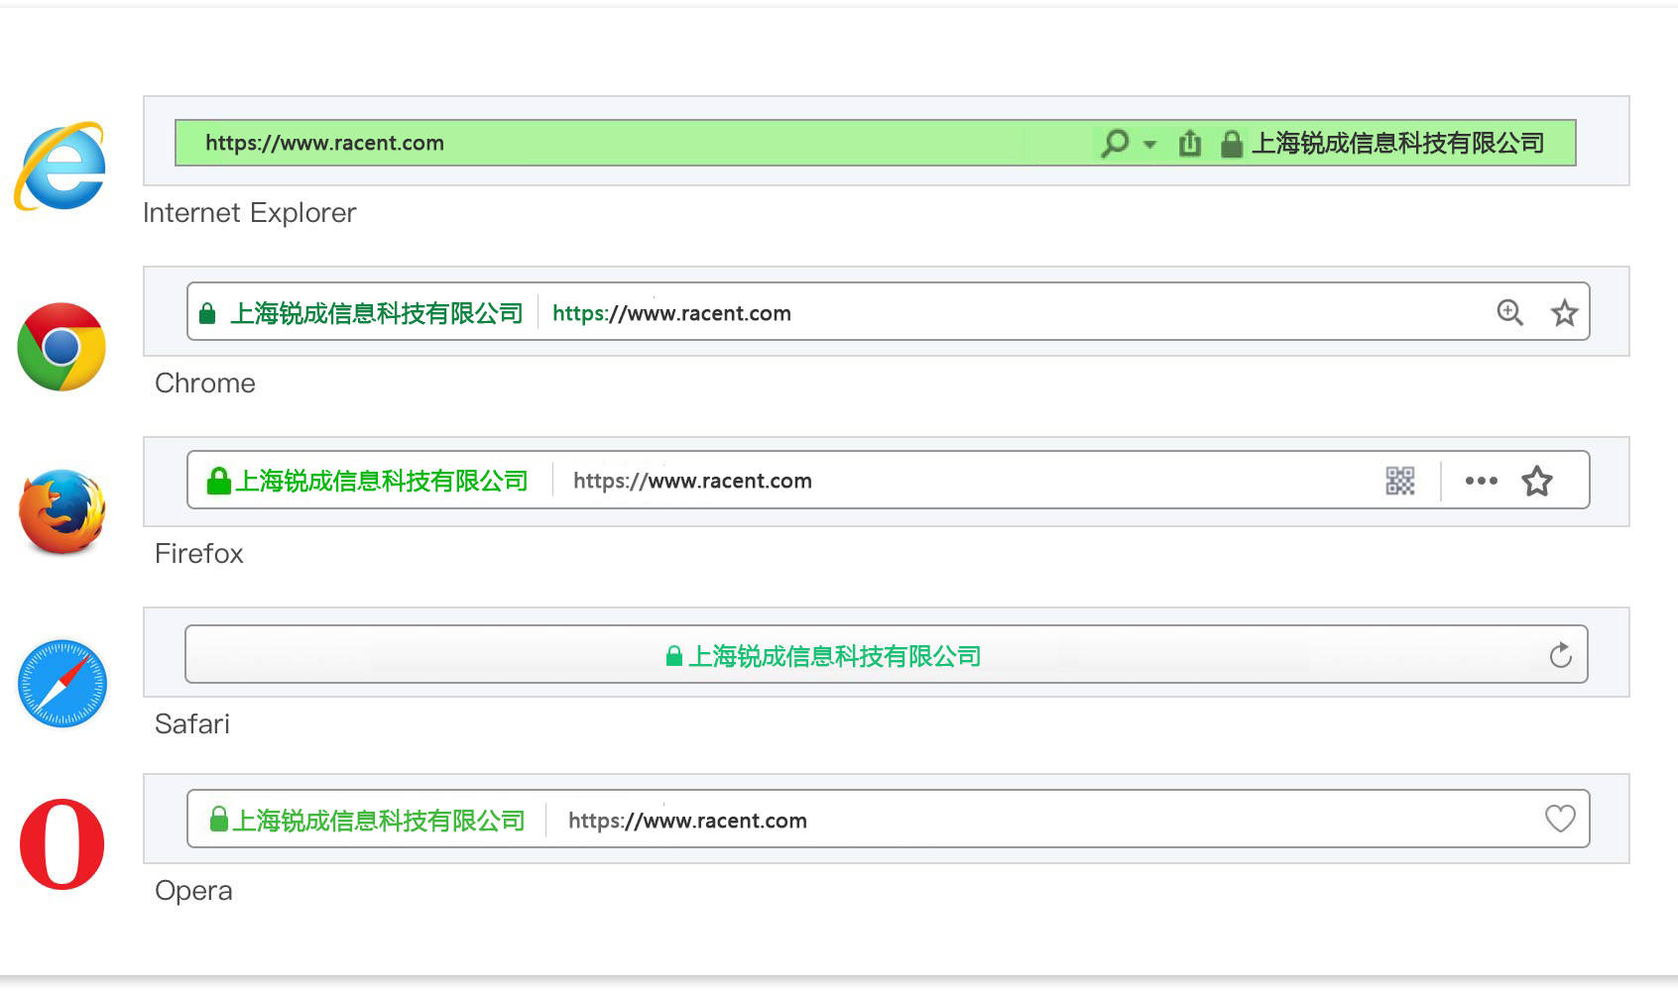The image size is (1678, 991).
Task: Expand the Internet Explorer search dropdown arrow
Action: [1149, 145]
